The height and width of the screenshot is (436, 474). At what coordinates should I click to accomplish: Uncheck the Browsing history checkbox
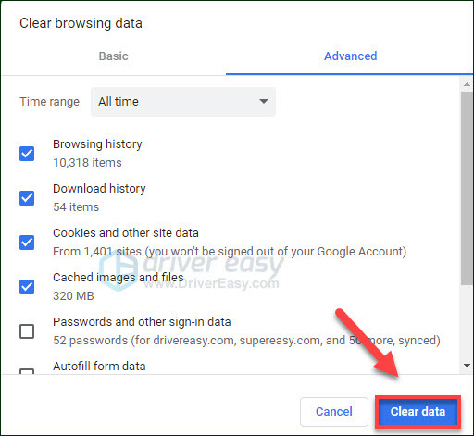(x=27, y=154)
